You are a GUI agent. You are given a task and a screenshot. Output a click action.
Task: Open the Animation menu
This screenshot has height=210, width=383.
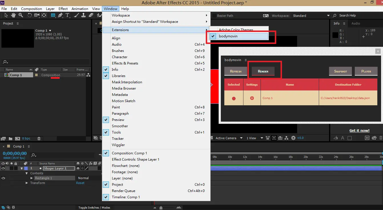(80, 9)
